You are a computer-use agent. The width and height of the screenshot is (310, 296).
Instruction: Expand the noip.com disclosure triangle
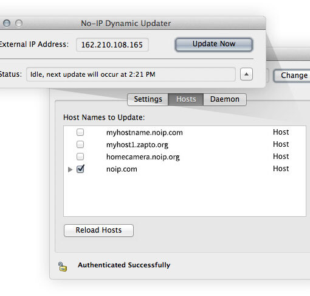[x=70, y=169]
